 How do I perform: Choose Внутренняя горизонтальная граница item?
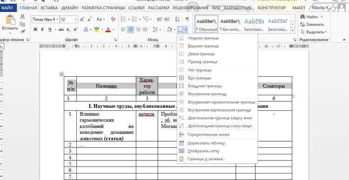click(217, 102)
